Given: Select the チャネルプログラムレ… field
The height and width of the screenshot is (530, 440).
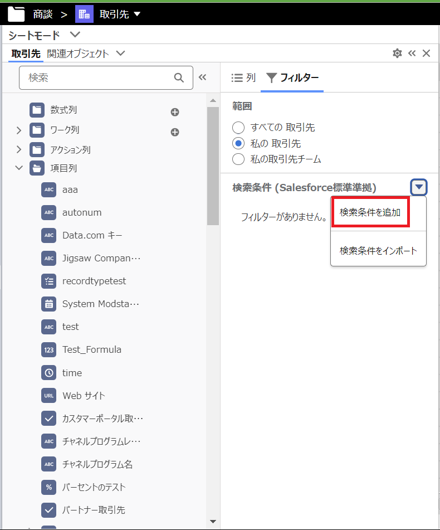Looking at the screenshot, I should pos(101,441).
